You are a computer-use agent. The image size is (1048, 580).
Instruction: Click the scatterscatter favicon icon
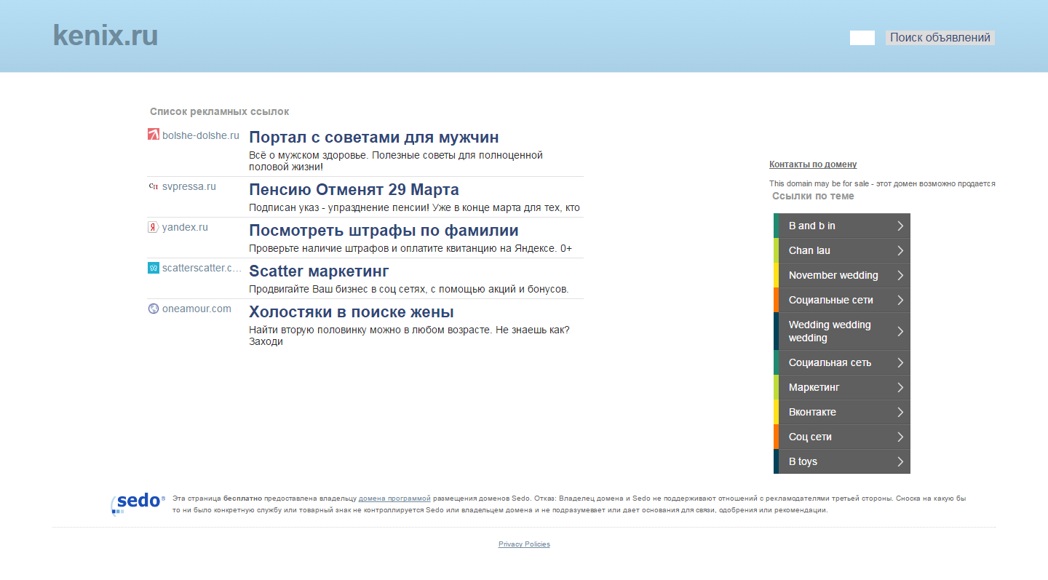point(154,268)
